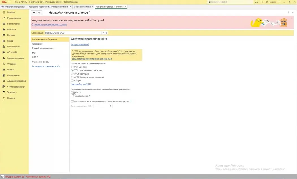
Task: Open the Страховые взносы section
Action: point(41,62)
